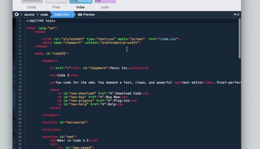Screen dimensions: 260x149
Task: Click the "nav-download" id value
Action: tap(83, 93)
